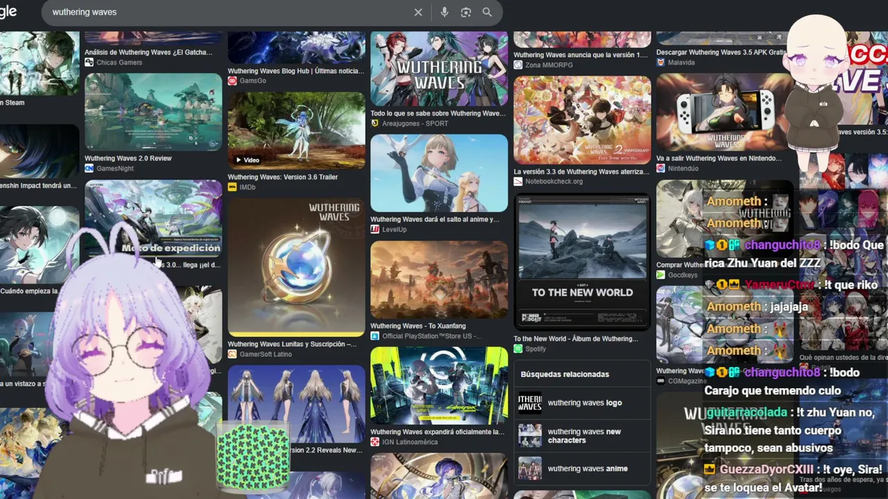Click the Spotify site favicon
888x499 pixels.
518,349
